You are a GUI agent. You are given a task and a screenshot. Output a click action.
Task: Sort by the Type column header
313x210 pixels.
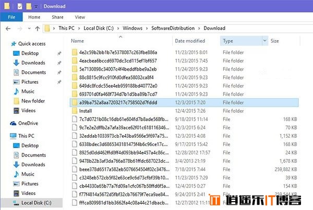(228, 41)
